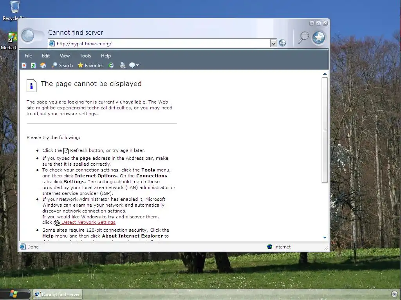
Task: Click the mypal-browser.org address field
Action: point(163,44)
